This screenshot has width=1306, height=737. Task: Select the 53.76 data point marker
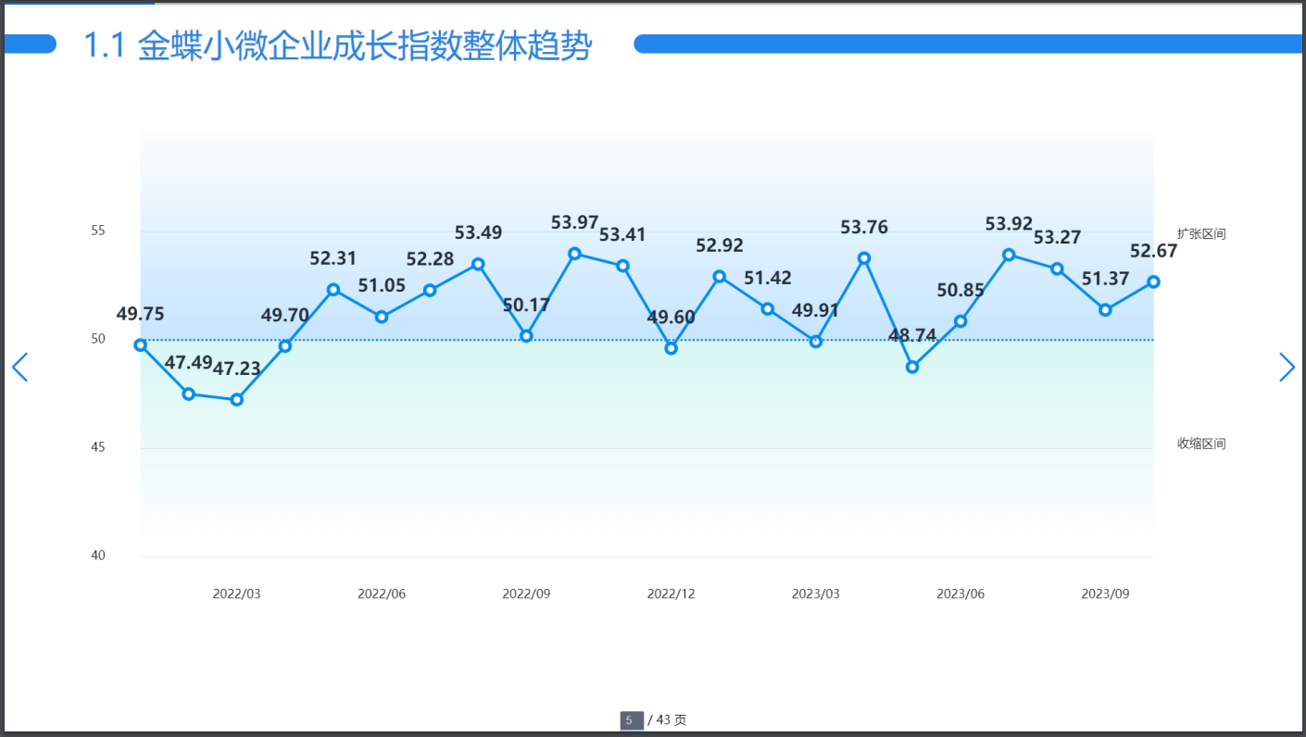(864, 258)
